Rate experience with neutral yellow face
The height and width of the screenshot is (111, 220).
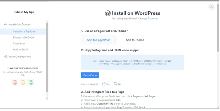[23, 82]
